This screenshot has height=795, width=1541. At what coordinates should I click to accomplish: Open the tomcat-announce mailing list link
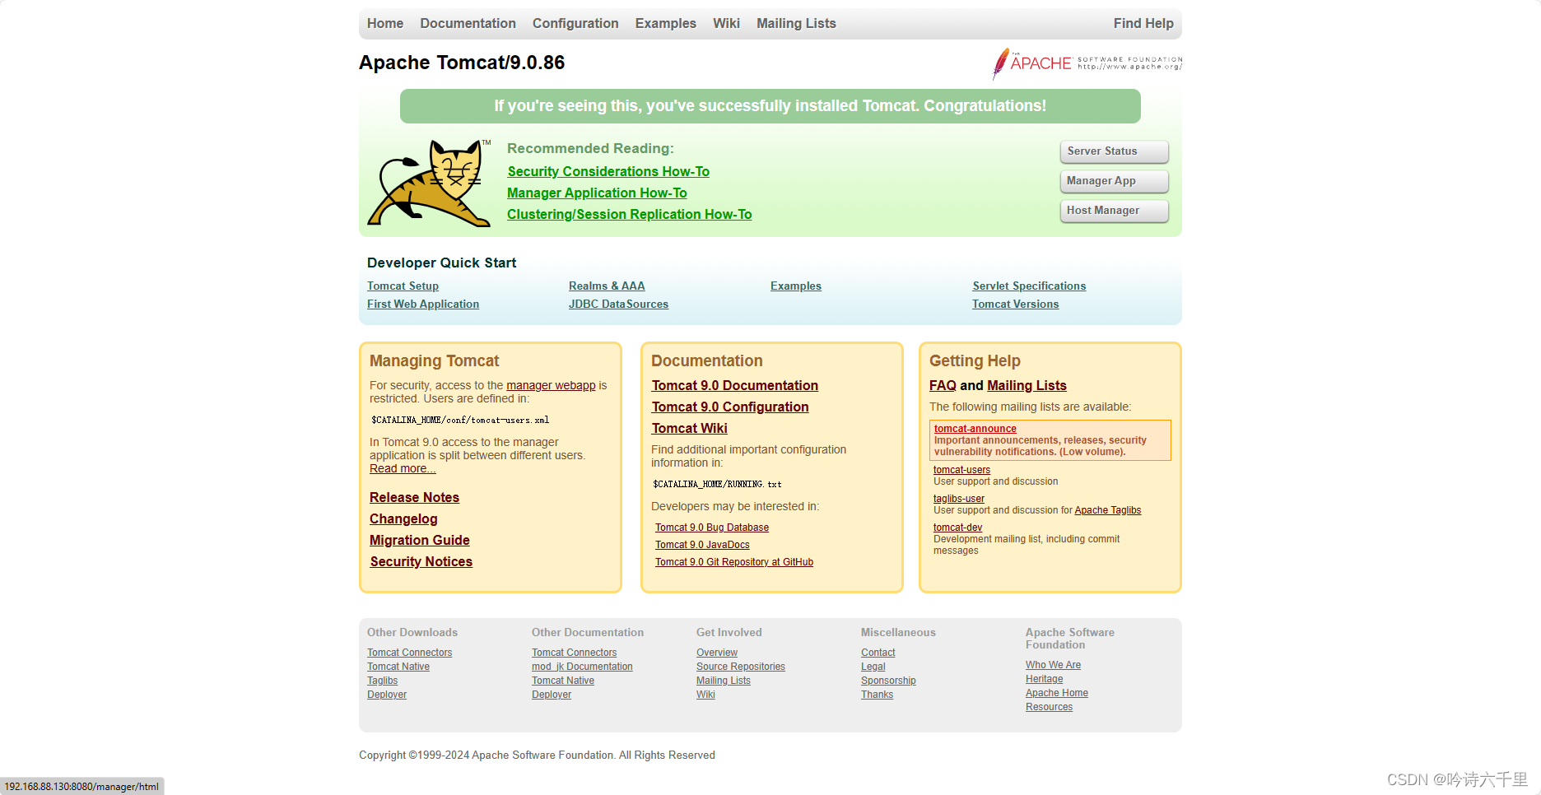click(x=975, y=429)
